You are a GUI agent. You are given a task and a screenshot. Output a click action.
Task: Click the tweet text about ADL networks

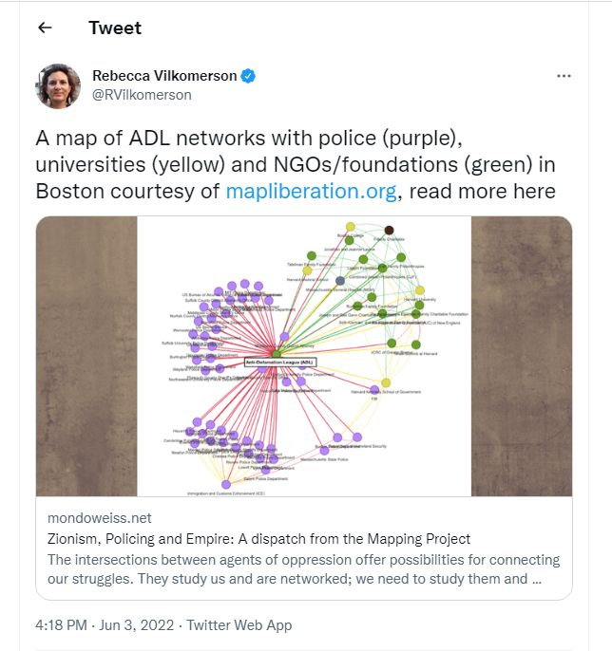[296, 165]
